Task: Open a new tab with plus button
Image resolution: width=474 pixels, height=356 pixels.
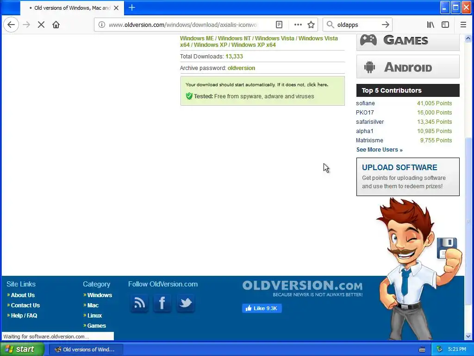Action: 132,7
